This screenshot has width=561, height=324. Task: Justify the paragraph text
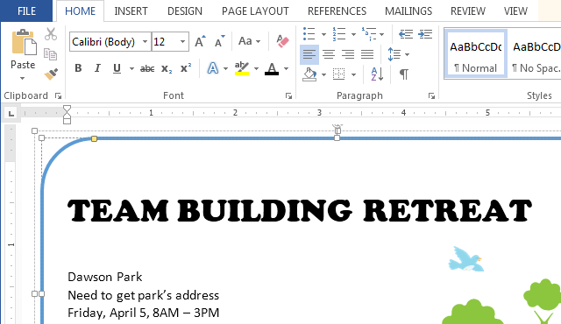(367, 54)
